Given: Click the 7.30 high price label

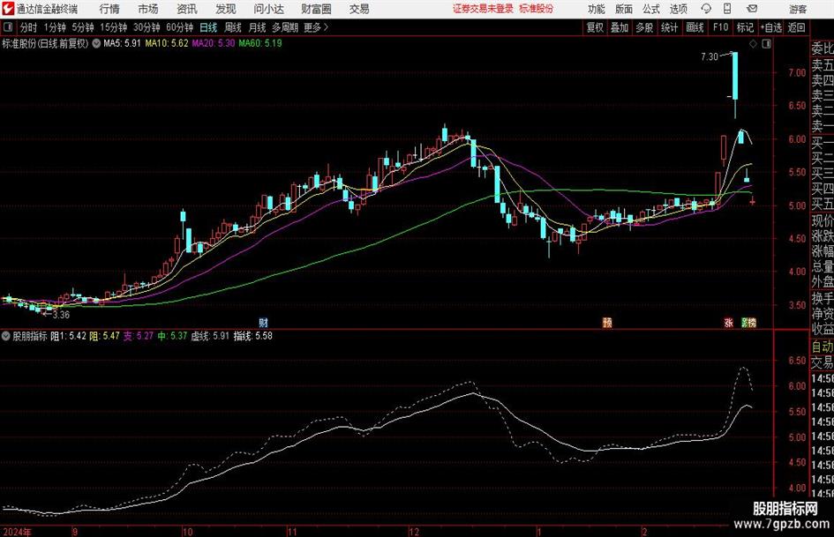Looking at the screenshot, I should coord(710,56).
